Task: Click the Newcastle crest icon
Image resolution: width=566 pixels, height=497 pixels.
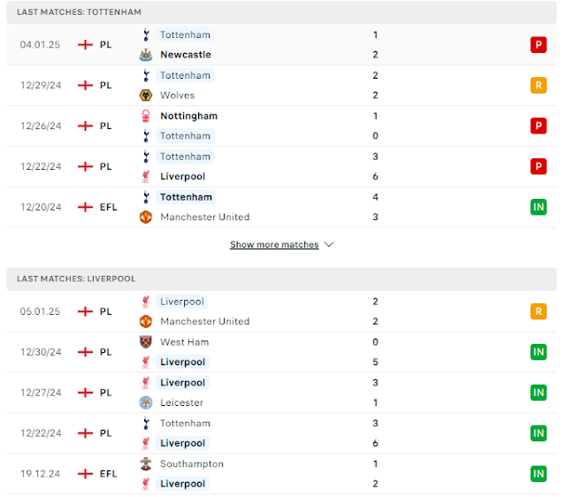Action: pos(146,55)
